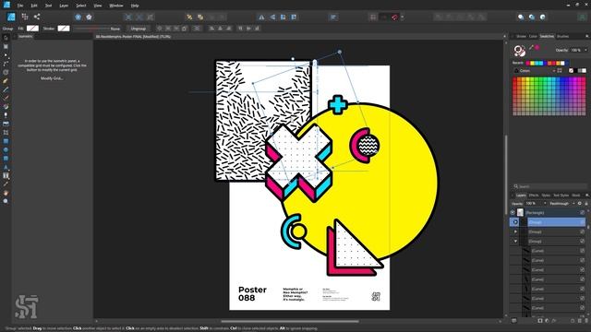Select the Move tool in the tools panel
The width and height of the screenshot is (591, 332).
pyautogui.click(x=6, y=38)
